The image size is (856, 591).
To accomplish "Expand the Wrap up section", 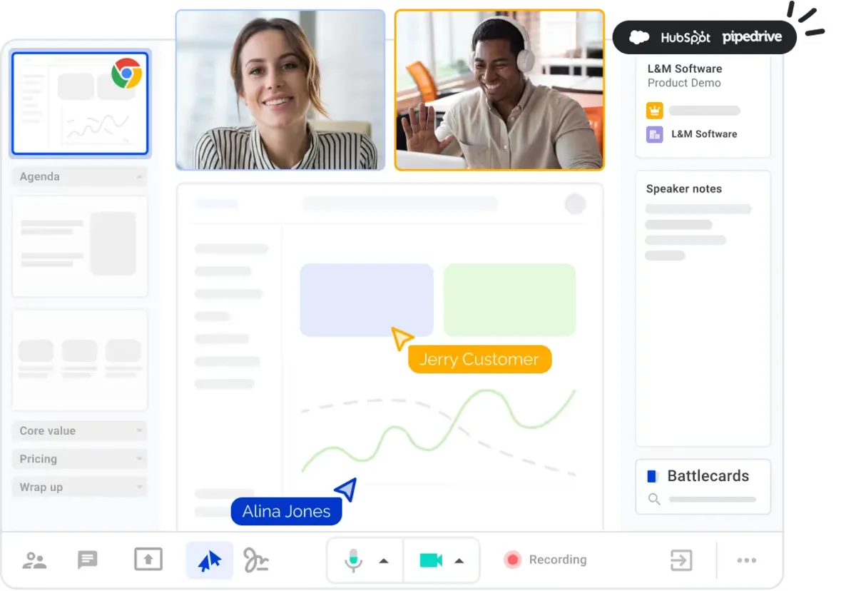I will click(x=80, y=488).
